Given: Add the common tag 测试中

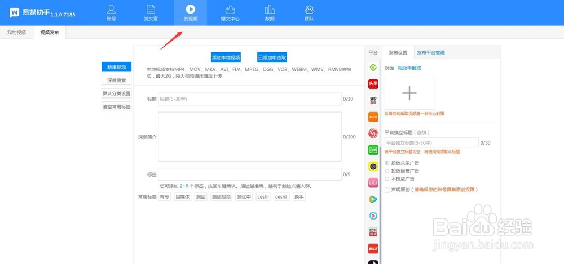Looking at the screenshot, I should [244, 197].
